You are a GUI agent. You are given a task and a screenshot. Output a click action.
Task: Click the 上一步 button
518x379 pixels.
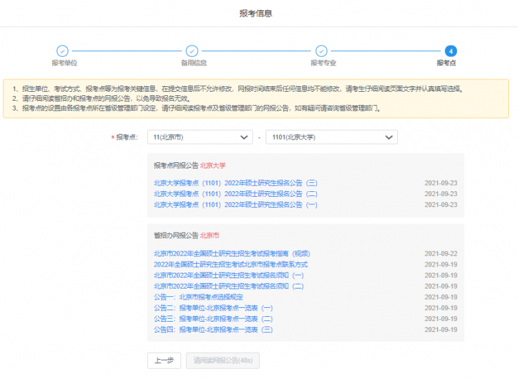tap(164, 360)
